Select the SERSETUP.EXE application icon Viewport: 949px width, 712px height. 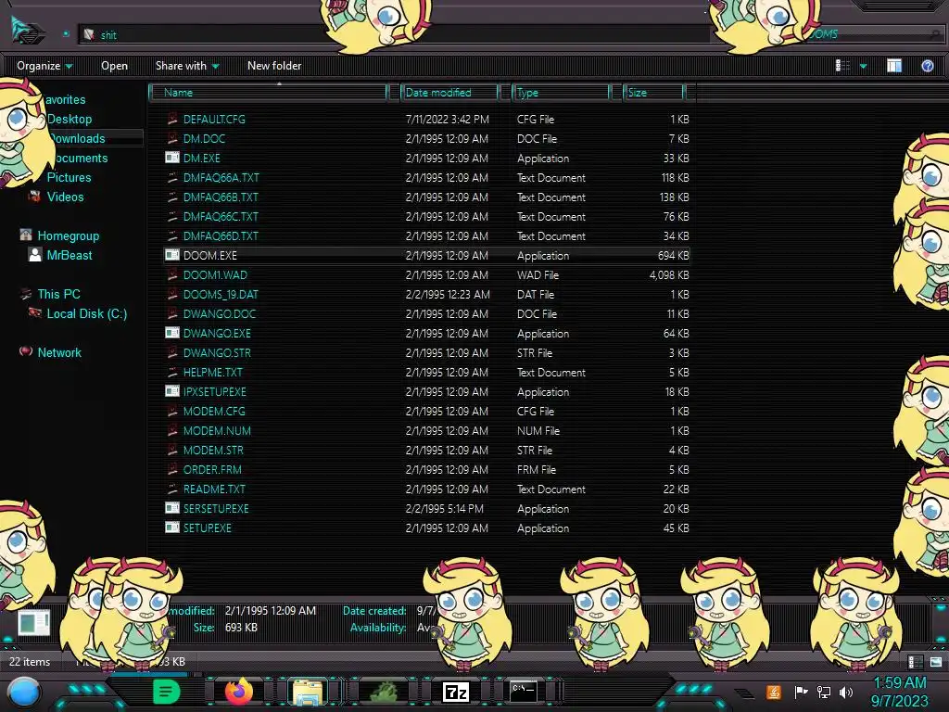click(x=172, y=508)
